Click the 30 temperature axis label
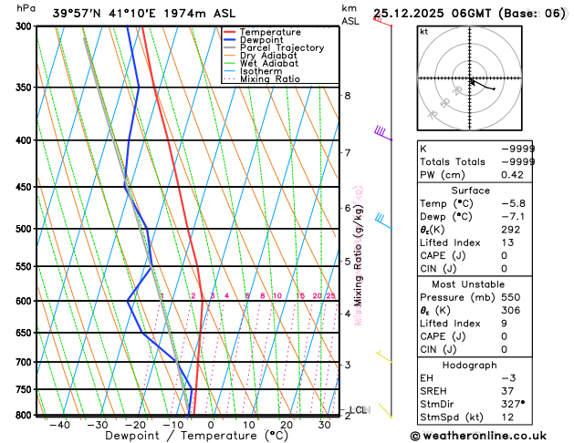Screen dimensions: 574x443 tap(324, 425)
